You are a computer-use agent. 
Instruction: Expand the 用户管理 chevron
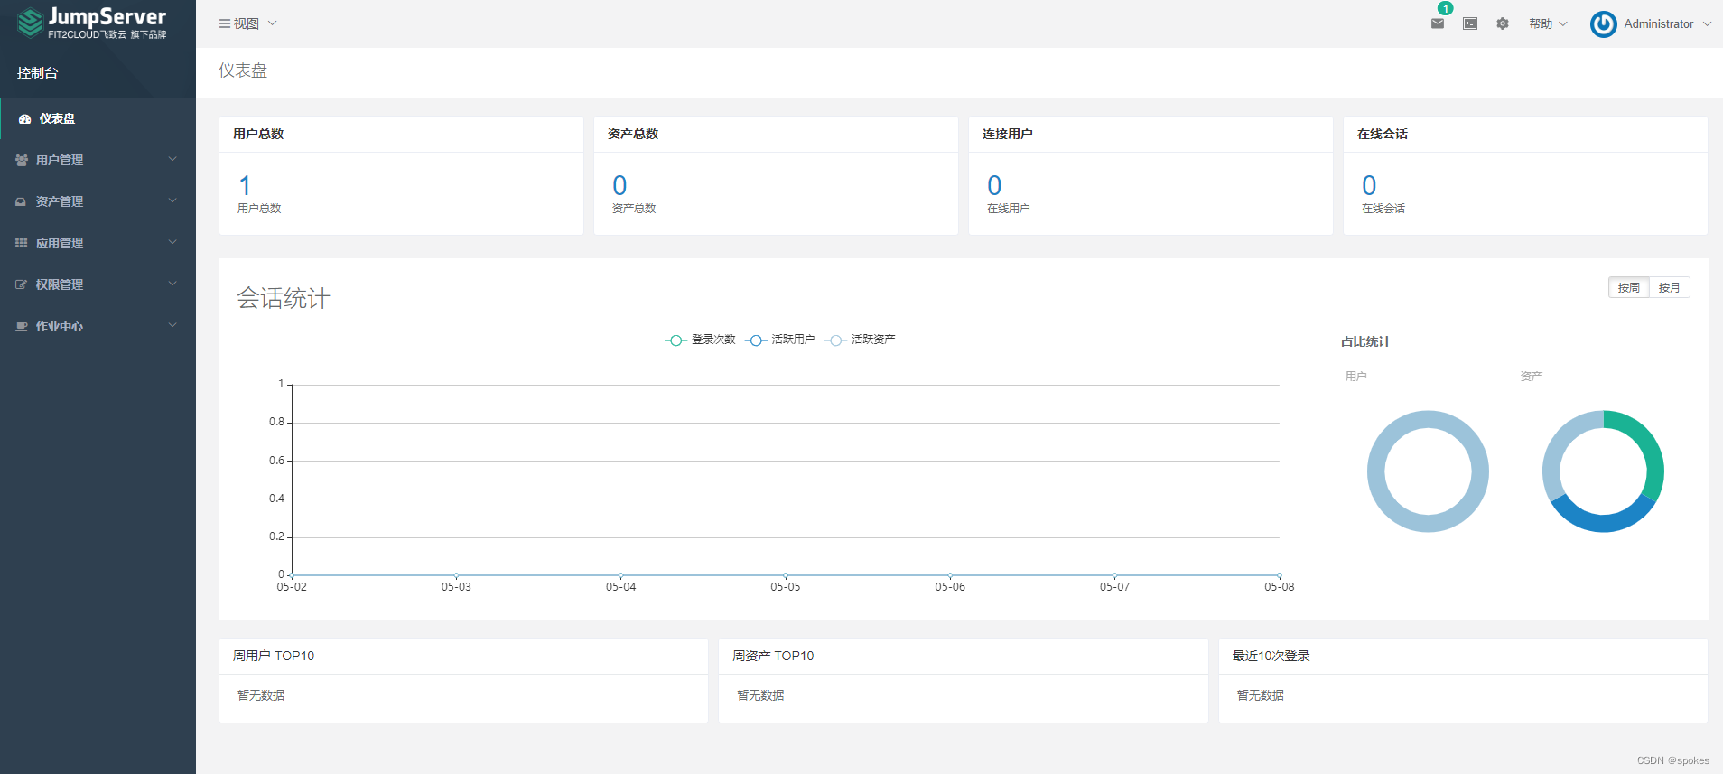(x=172, y=159)
